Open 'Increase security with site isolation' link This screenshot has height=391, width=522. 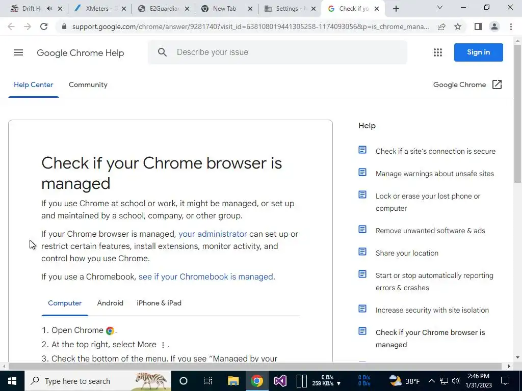pos(432,310)
